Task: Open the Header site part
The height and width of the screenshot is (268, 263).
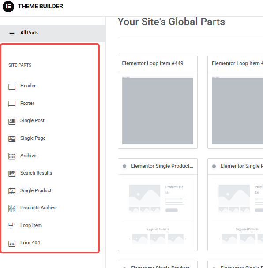Action: (x=28, y=86)
